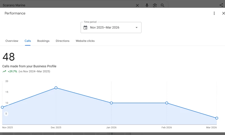Open the Nov 2025–Mar 2026 period selector
This screenshot has width=225, height=135.
(111, 28)
